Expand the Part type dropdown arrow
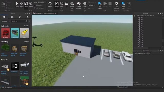 tap(62, 8)
